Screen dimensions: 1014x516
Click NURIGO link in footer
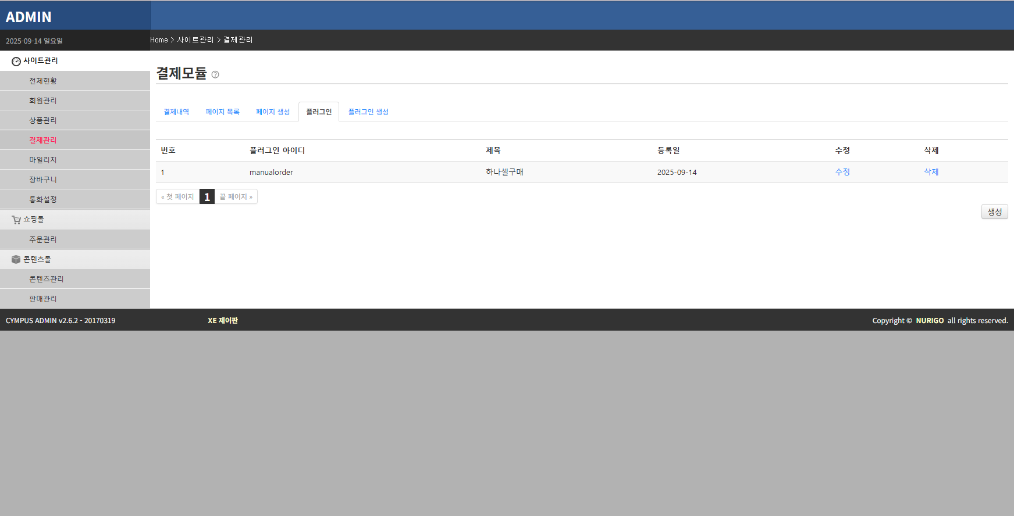click(930, 320)
